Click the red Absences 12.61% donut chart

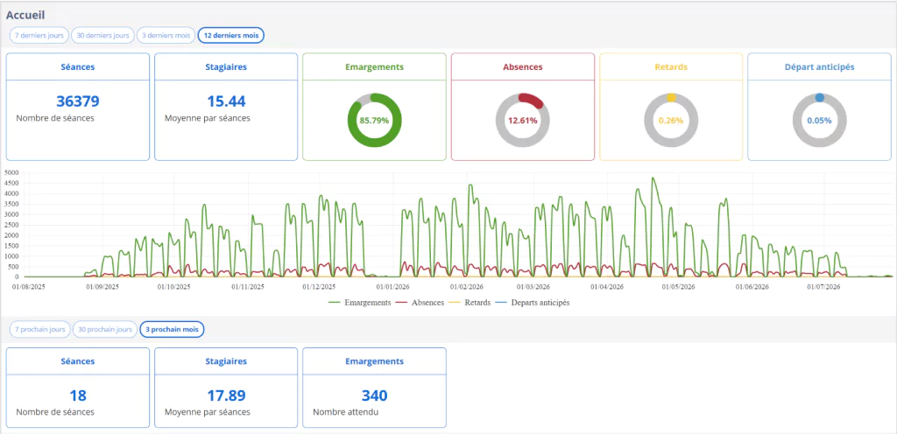tap(523, 121)
